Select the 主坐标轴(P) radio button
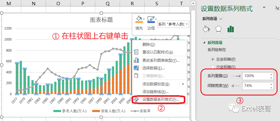 click(x=213, y=59)
